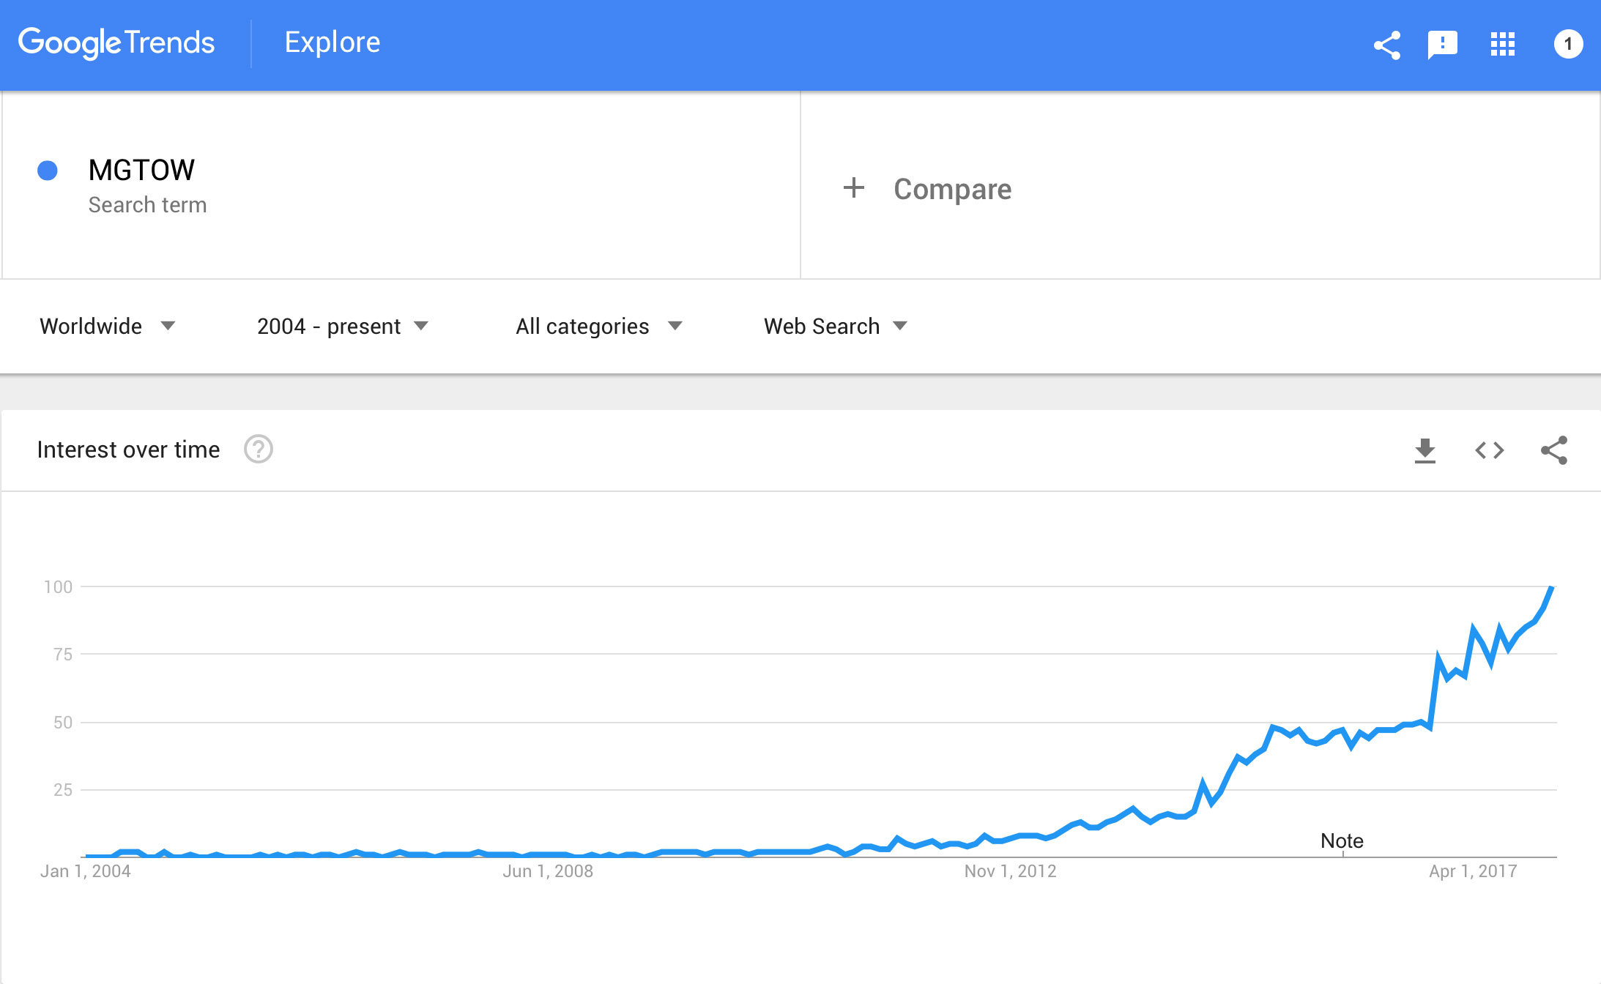The height and width of the screenshot is (984, 1601).
Task: Click the help icon beside Interest over time
Action: point(258,450)
